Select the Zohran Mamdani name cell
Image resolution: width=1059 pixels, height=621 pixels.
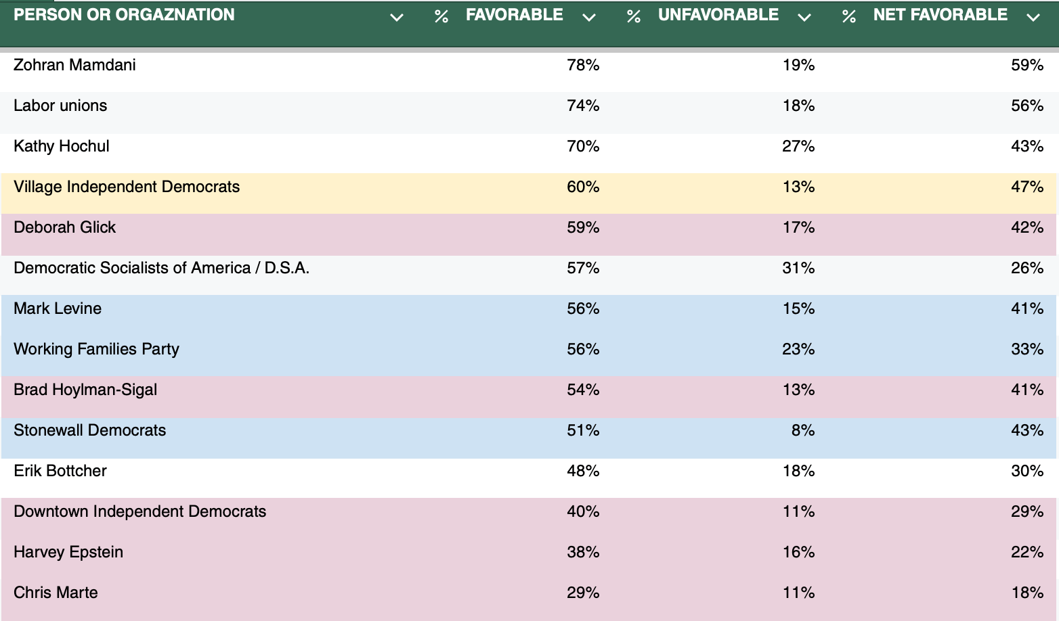coord(74,65)
